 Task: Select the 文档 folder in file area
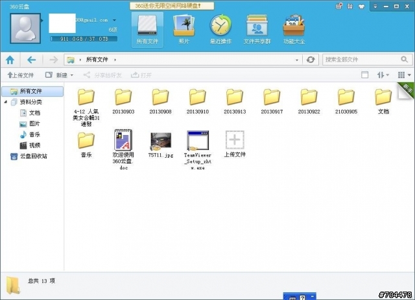(x=383, y=102)
